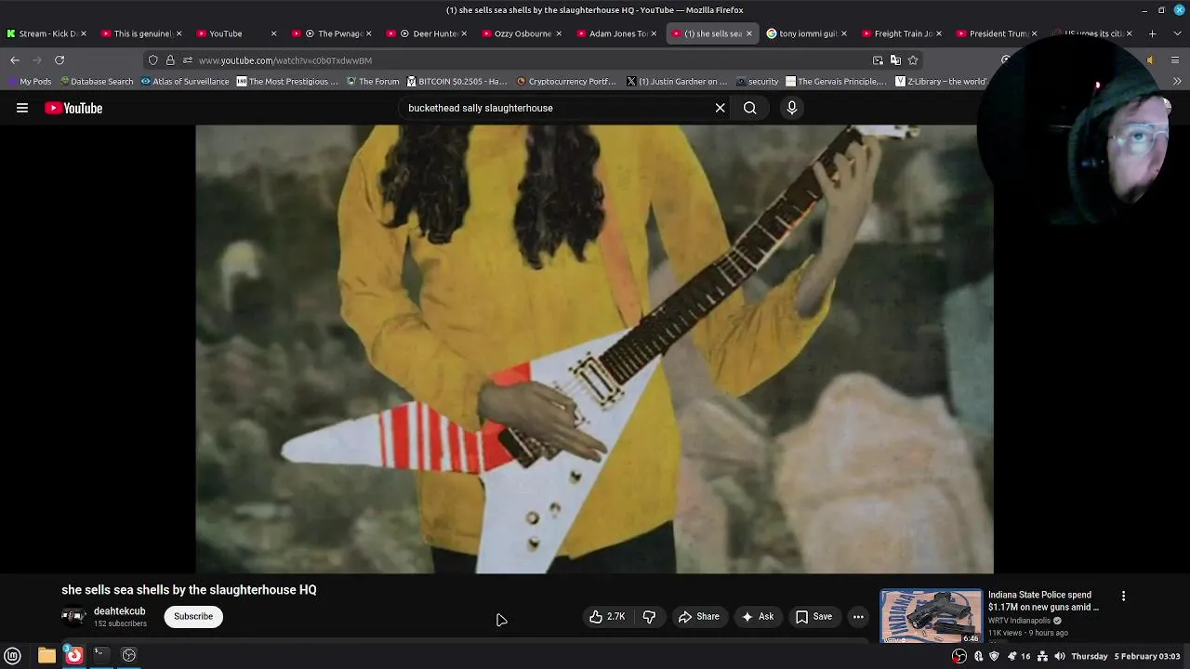Start voice search with the microphone icon

click(792, 108)
